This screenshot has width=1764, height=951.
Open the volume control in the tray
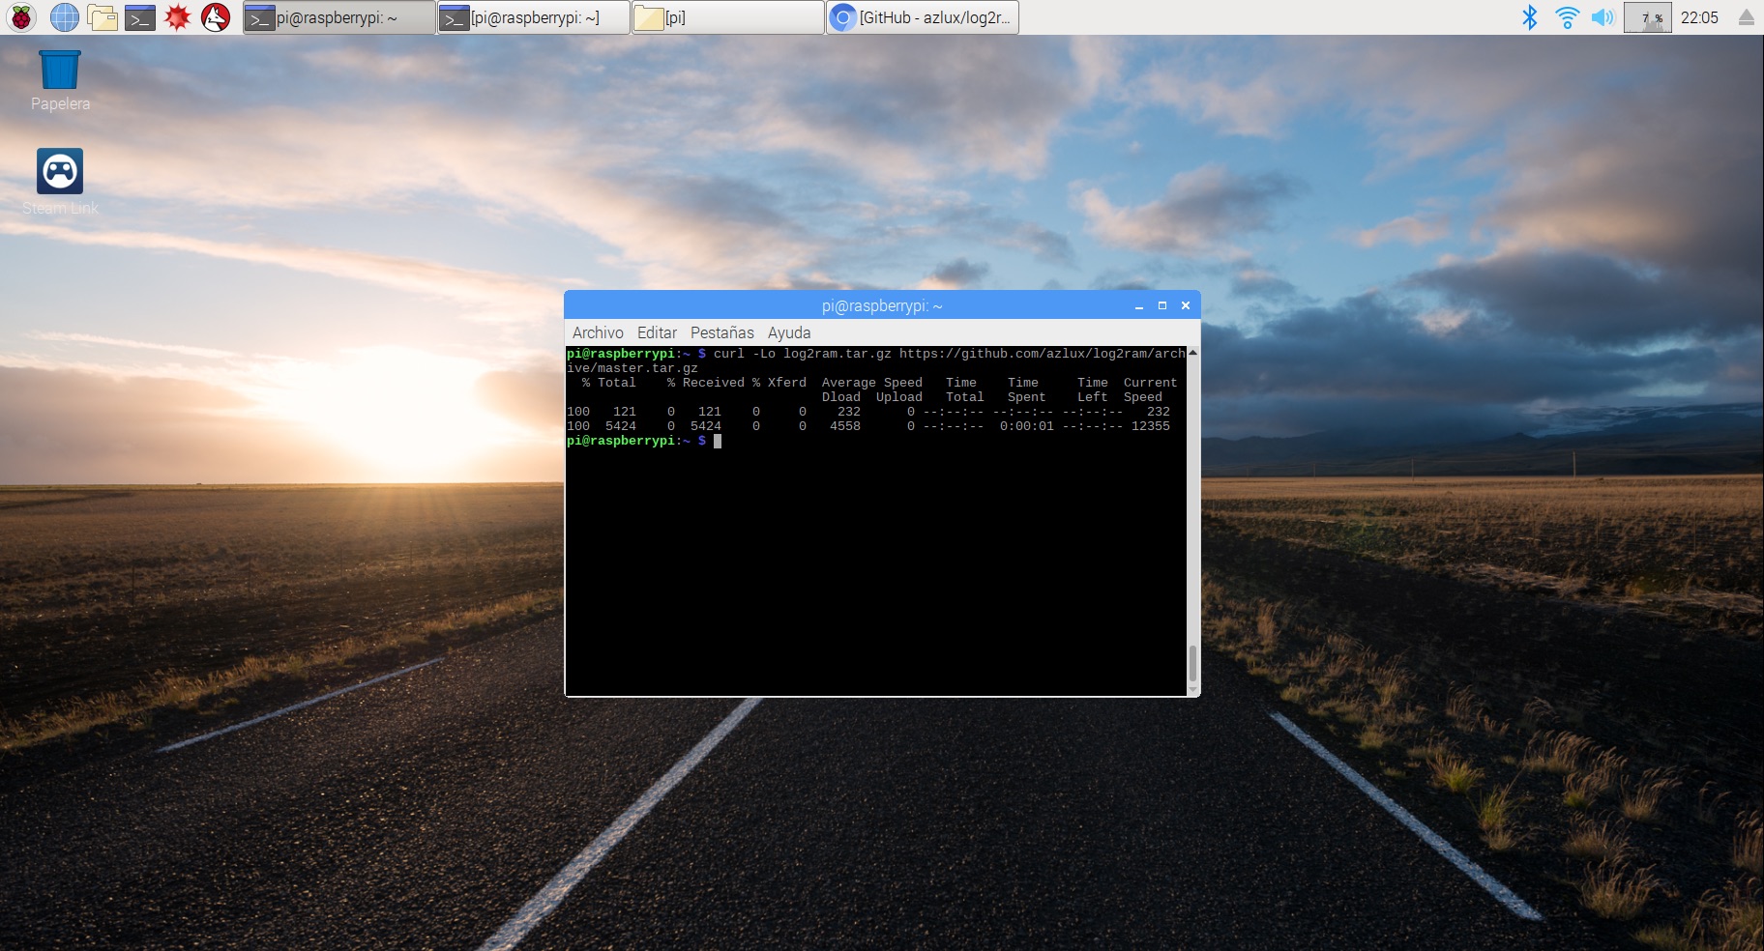(x=1602, y=17)
